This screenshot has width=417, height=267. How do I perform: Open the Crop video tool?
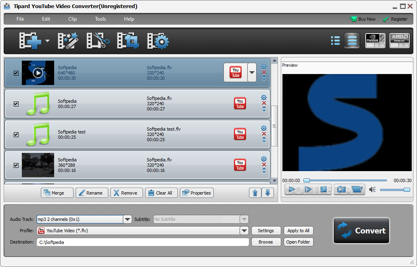pos(128,41)
